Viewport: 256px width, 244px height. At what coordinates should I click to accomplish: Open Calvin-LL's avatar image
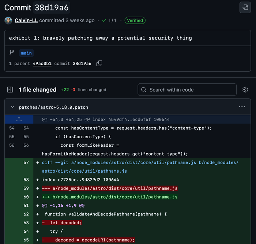8,20
